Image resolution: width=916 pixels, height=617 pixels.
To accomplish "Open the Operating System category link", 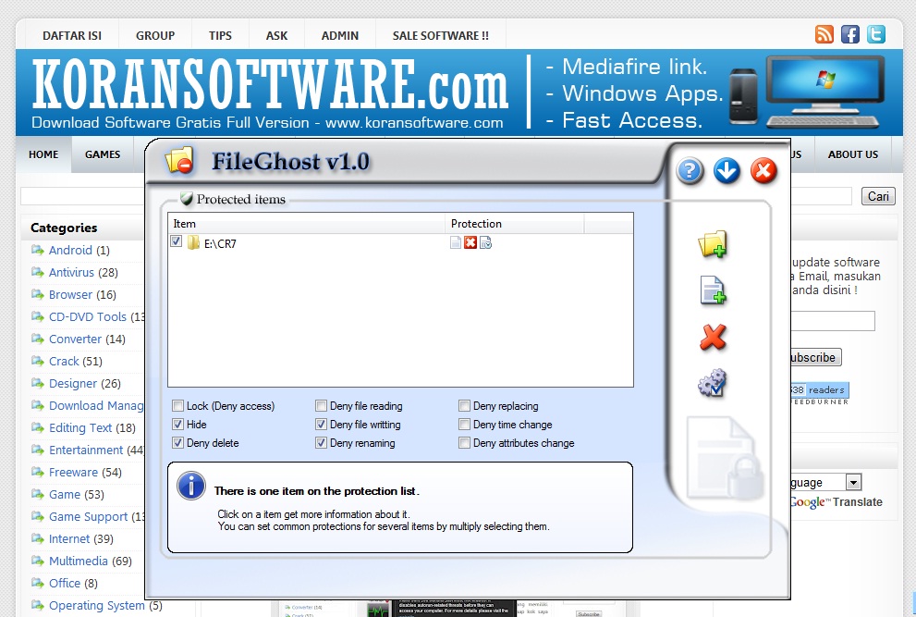I will 97,606.
